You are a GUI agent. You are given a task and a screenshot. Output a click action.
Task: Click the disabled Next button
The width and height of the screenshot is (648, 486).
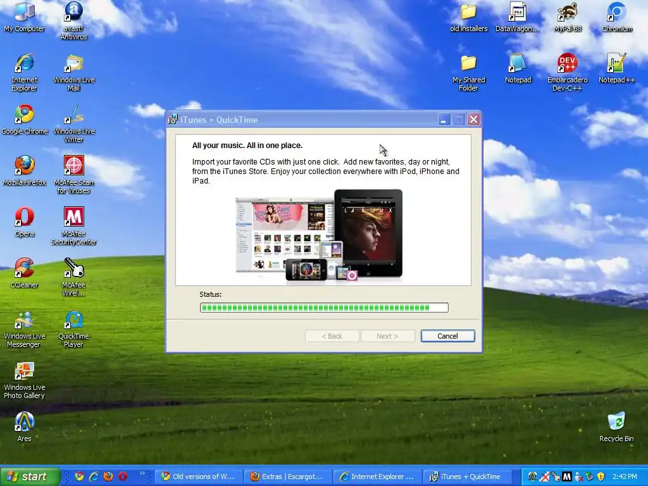click(387, 336)
